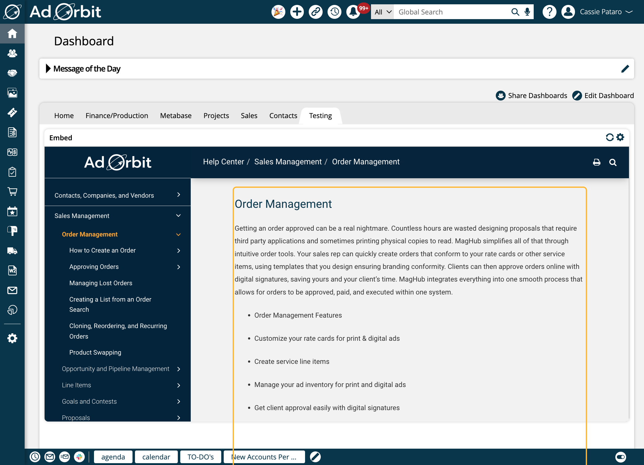This screenshot has width=644, height=465.
Task: Open the recent history clock icon
Action: click(x=335, y=12)
